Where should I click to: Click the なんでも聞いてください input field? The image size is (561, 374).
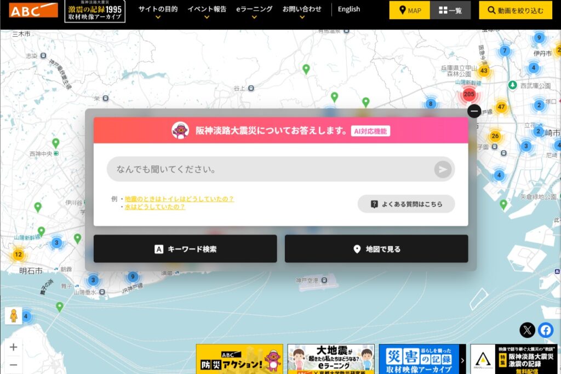coord(271,169)
